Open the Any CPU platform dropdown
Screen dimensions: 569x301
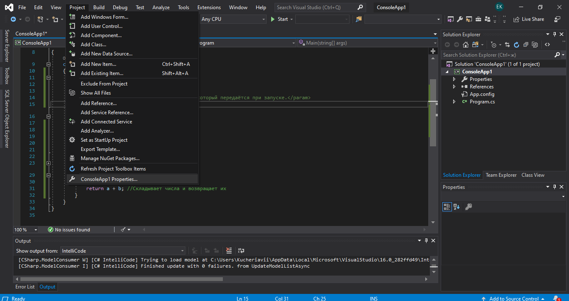tap(232, 19)
